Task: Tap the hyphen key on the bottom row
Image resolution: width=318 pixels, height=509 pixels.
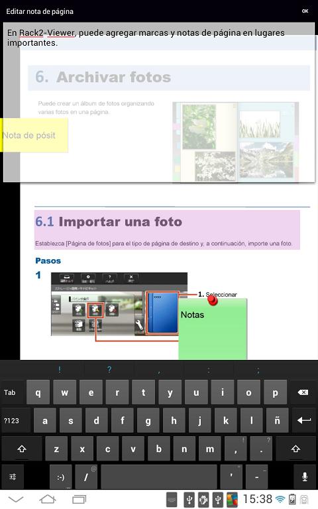Action: click(256, 477)
